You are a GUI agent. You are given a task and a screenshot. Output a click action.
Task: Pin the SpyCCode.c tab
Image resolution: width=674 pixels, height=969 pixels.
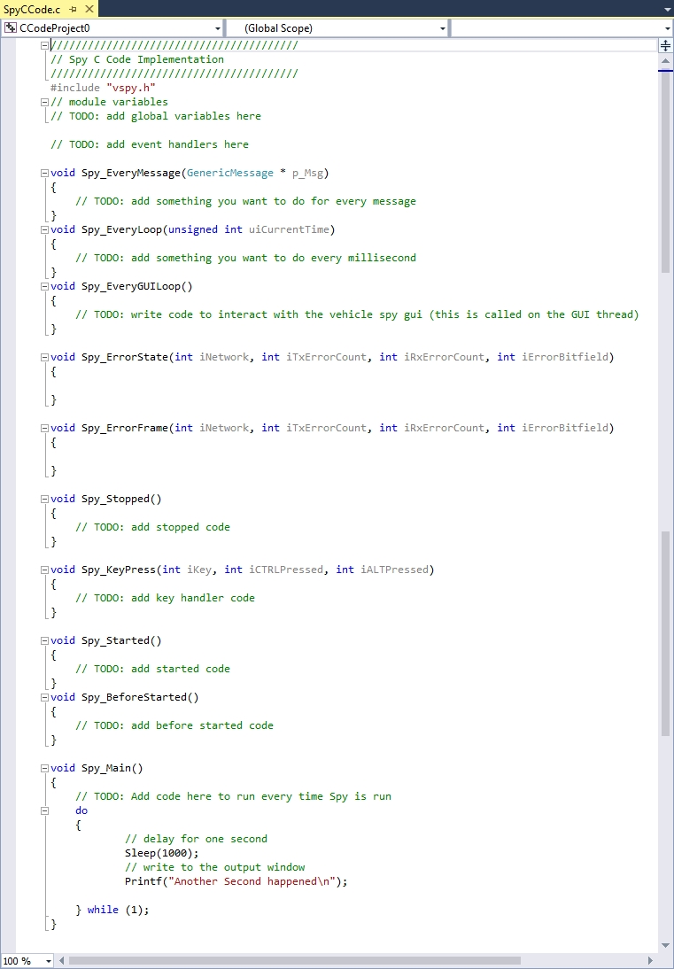[73, 9]
